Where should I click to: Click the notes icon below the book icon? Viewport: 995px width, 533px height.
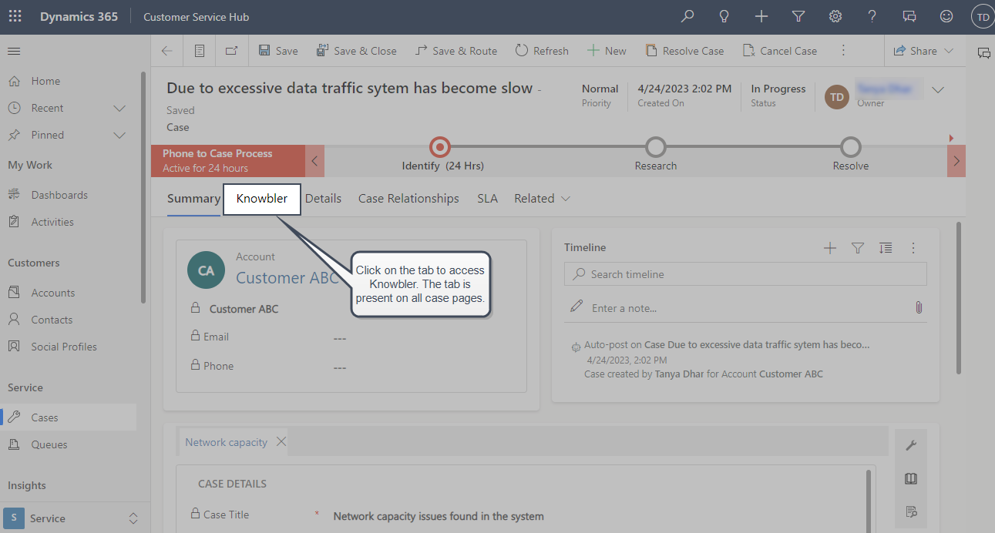pyautogui.click(x=910, y=512)
